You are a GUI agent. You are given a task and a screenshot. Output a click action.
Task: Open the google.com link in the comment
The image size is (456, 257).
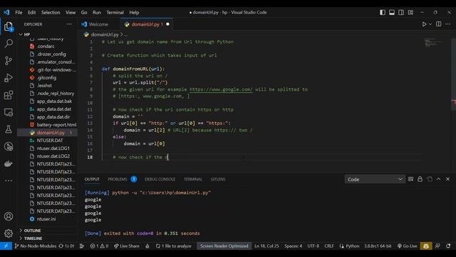221,89
